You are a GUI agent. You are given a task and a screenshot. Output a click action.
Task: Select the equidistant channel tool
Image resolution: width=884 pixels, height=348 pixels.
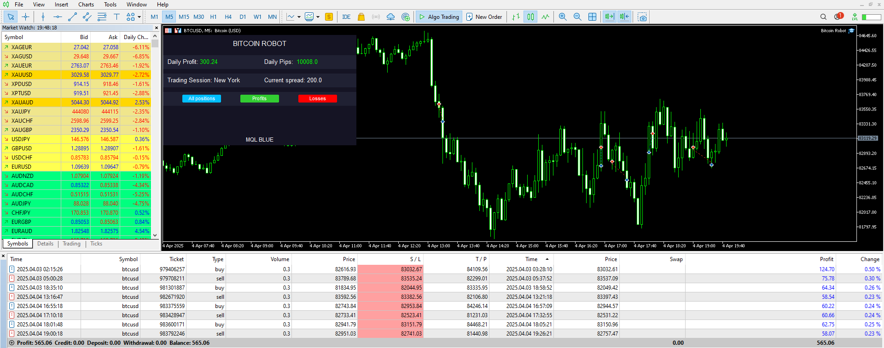[87, 17]
